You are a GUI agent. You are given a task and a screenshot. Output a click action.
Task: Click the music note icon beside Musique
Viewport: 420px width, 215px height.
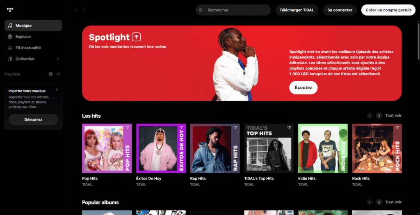(10, 26)
